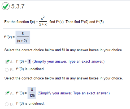Click the f''(3) answer box containing 8/125
This screenshot has width=130, height=109.
click(x=32, y=93)
